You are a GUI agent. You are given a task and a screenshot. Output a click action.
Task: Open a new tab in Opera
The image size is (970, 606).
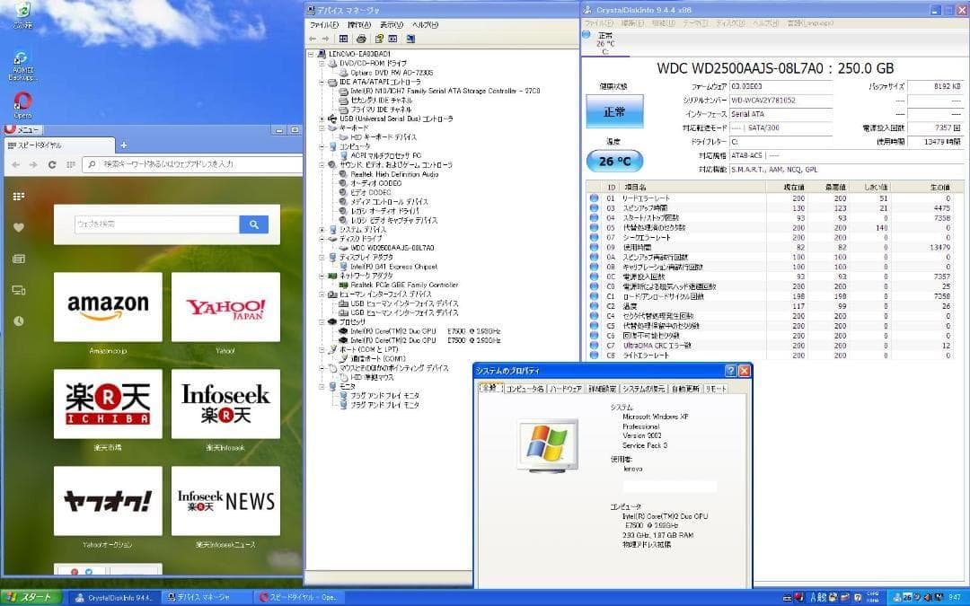coord(124,145)
